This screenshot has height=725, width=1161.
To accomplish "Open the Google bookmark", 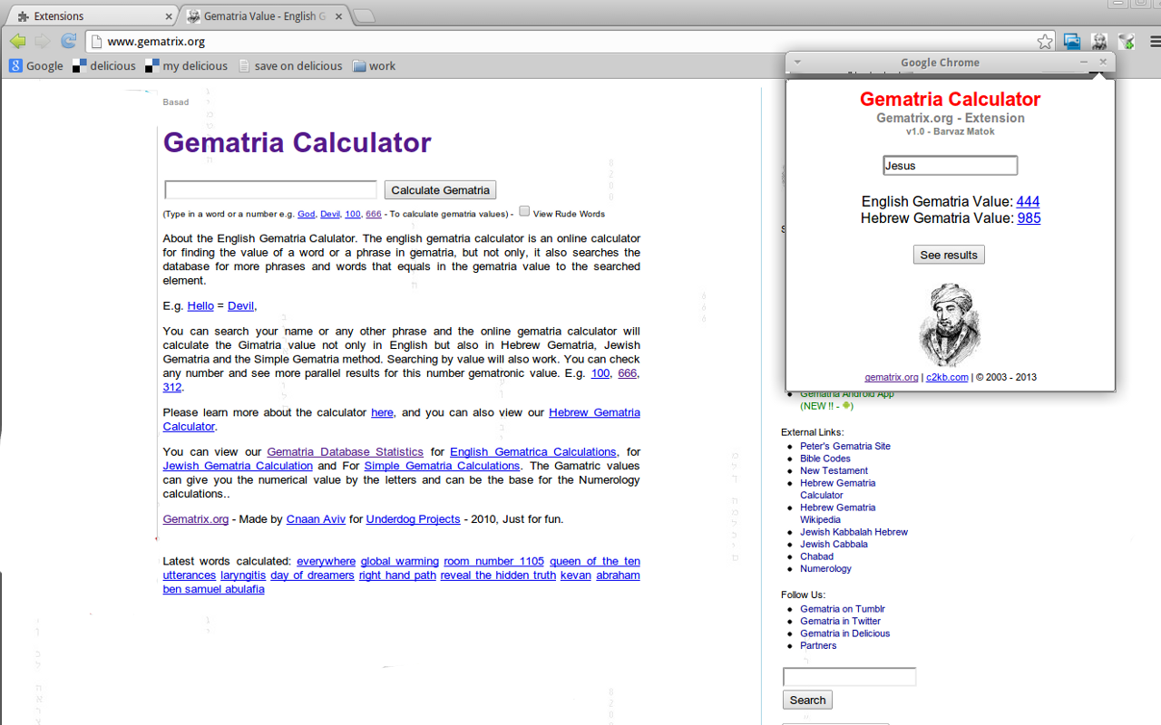I will coord(36,65).
